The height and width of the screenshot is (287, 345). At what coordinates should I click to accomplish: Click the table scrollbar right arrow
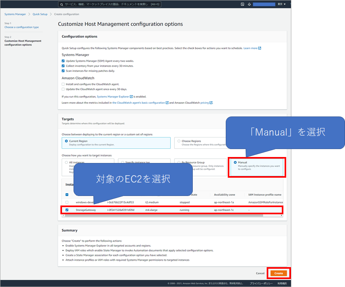281,215
